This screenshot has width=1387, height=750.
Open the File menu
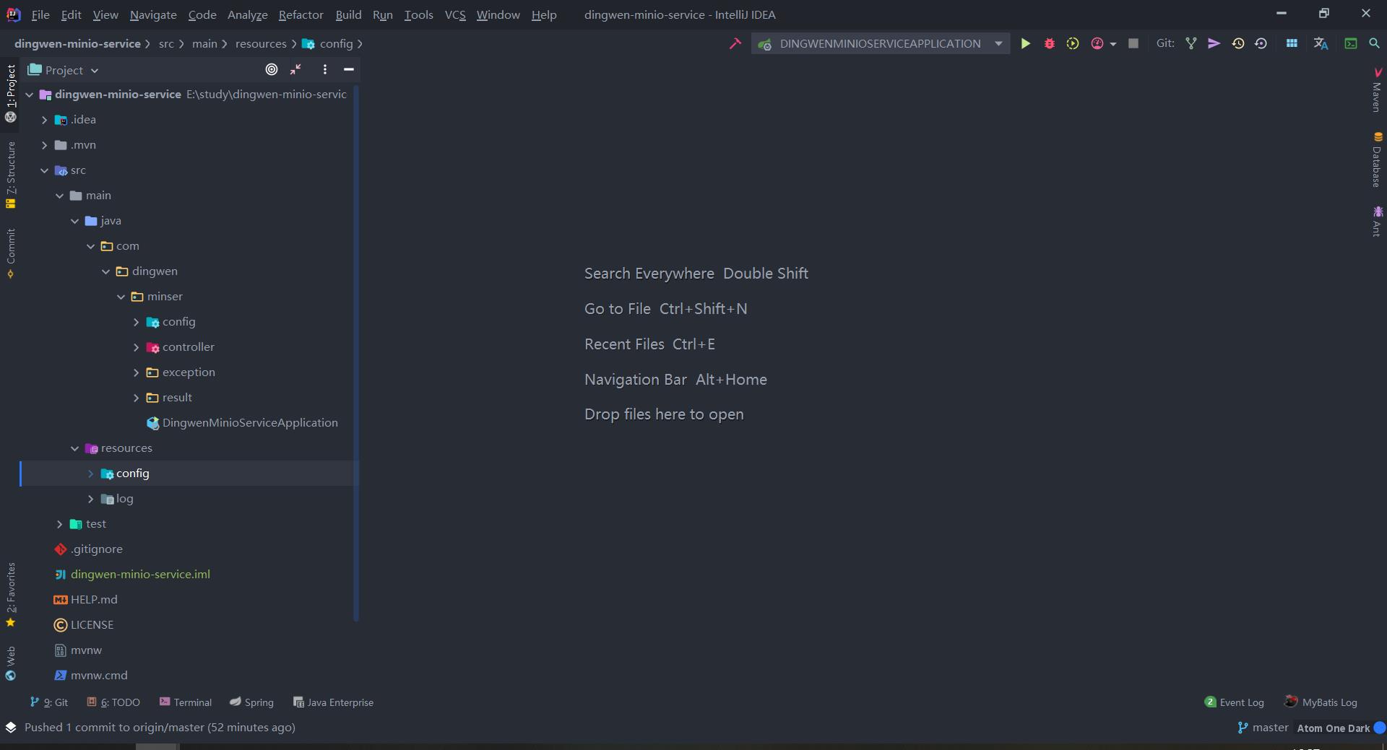tap(40, 14)
